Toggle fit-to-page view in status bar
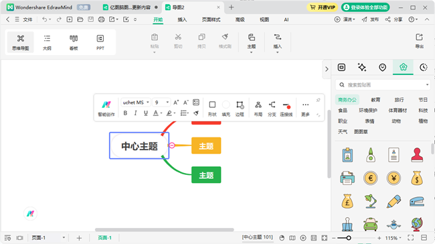Image resolution: width=435 pixels, height=244 pixels. [325, 238]
